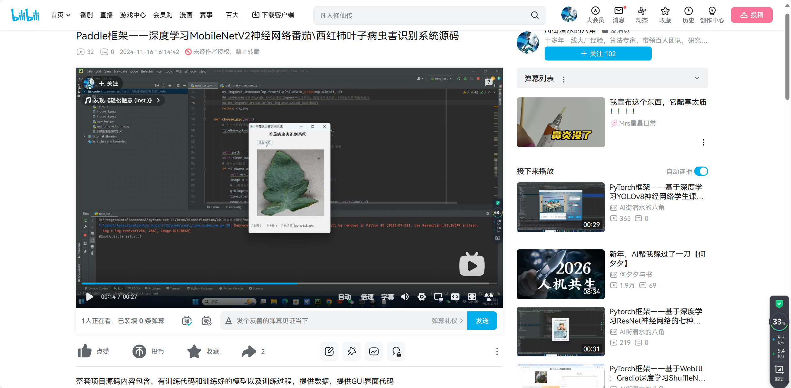This screenshot has width=791, height=388.
Task: Open danmaku settings icon beside toggle
Action: click(x=206, y=321)
